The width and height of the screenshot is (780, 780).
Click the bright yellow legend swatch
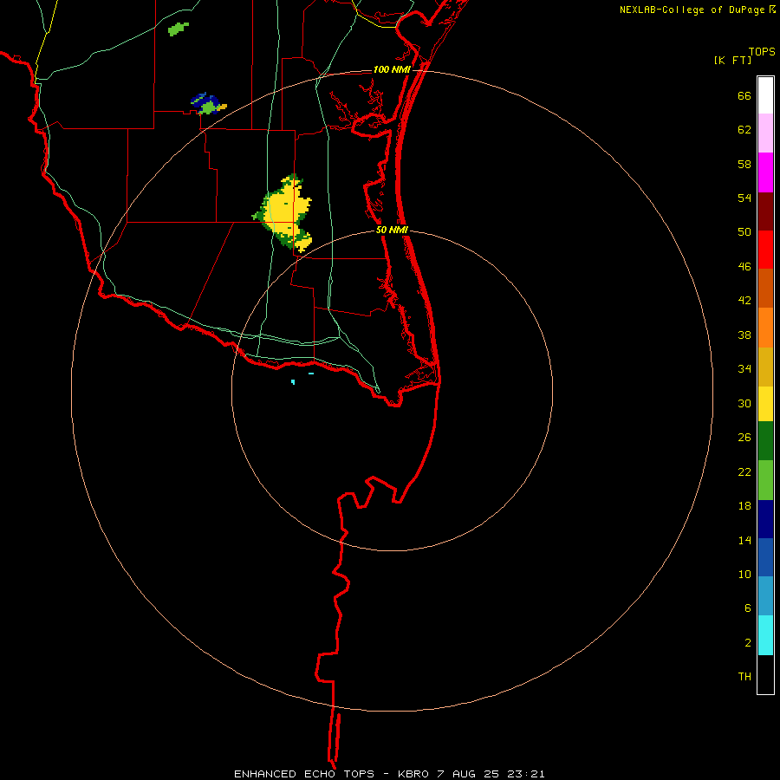point(765,404)
